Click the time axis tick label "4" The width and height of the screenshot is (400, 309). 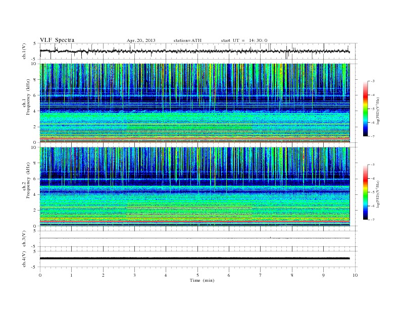coord(166,275)
